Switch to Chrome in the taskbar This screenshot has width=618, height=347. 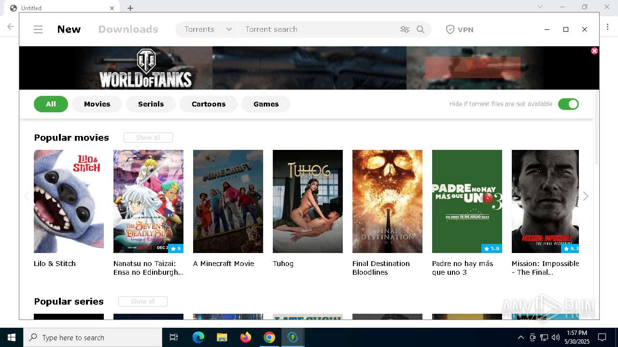pos(269,337)
